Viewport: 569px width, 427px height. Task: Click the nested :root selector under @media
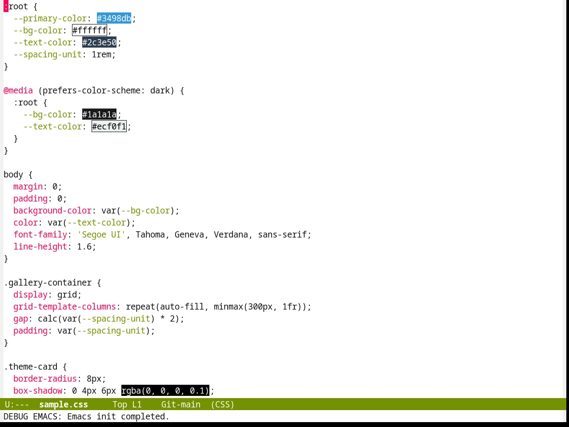pyautogui.click(x=25, y=102)
